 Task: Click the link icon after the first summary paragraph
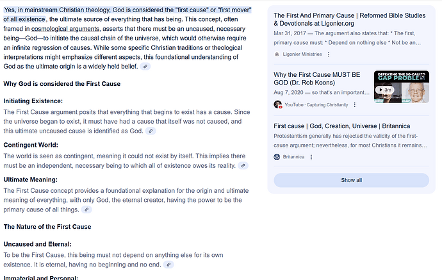(x=145, y=67)
